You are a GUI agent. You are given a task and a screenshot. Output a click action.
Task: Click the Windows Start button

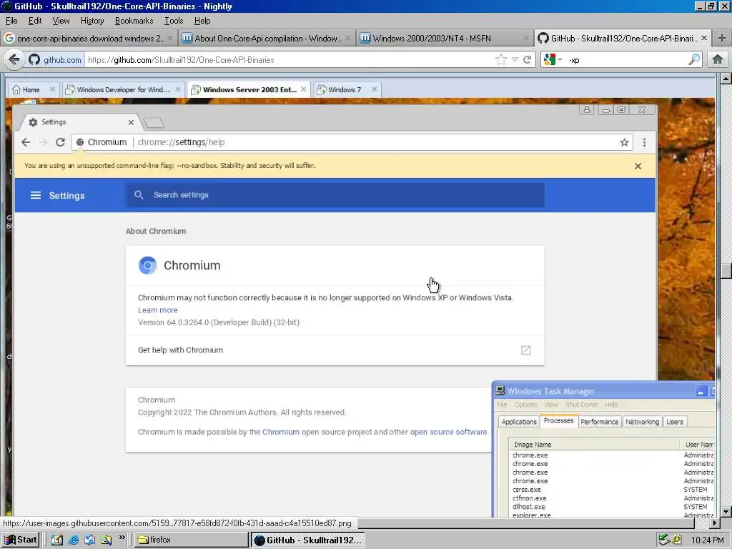[20, 540]
